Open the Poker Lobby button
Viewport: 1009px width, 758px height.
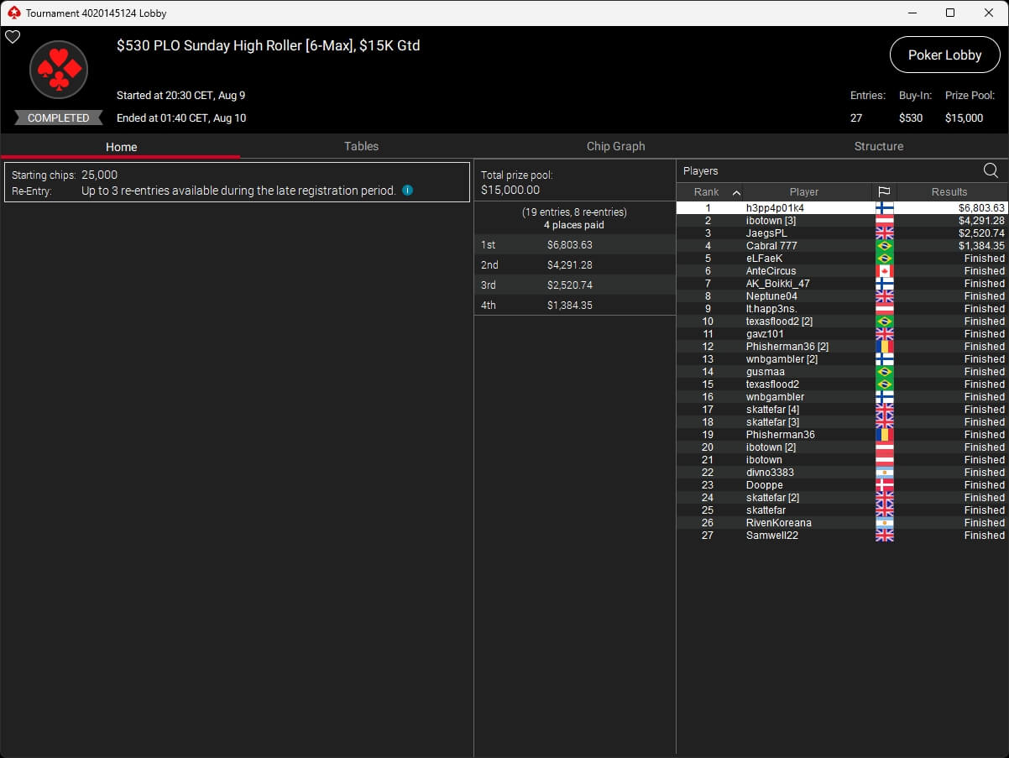point(944,55)
